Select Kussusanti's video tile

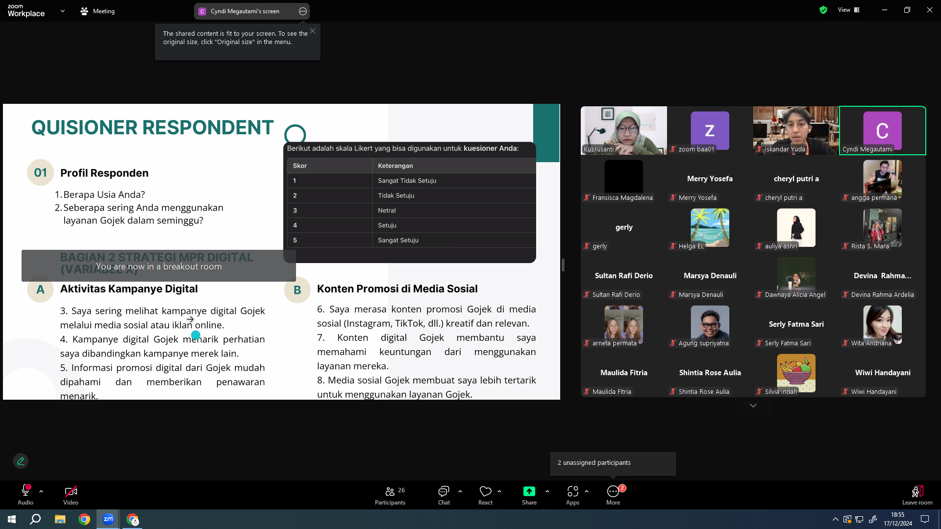tap(624, 130)
